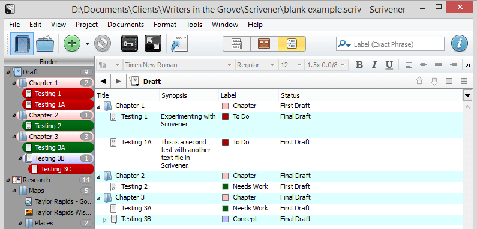Open the 1.5x line spacing dropdown
Viewport: 477px width, 229px height.
tap(326, 65)
